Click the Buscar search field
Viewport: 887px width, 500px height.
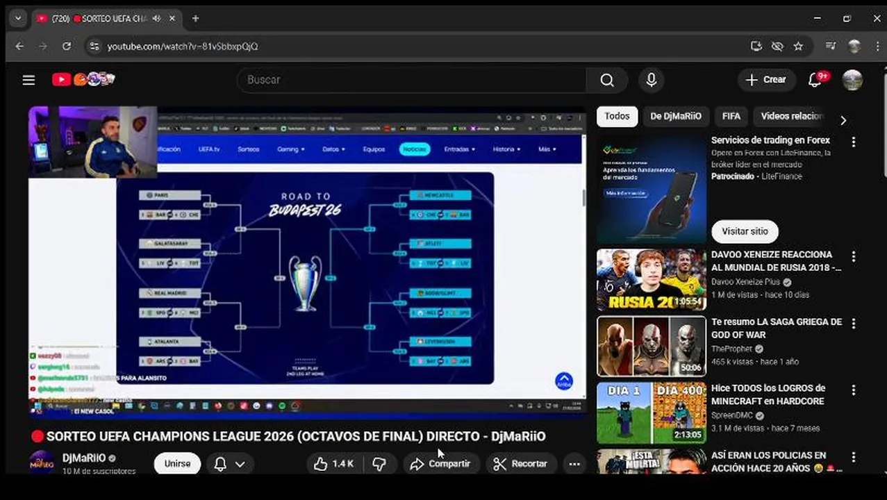(412, 80)
